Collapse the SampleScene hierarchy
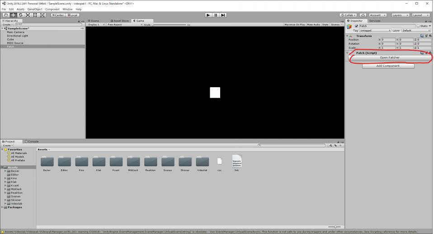This screenshot has width=434, height=234. (4, 28)
